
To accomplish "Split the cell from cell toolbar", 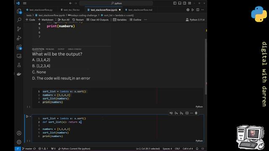I will pyautogui.click(x=187, y=113).
